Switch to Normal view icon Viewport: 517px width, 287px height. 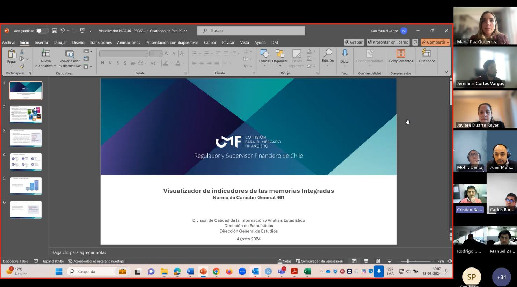pos(354,261)
